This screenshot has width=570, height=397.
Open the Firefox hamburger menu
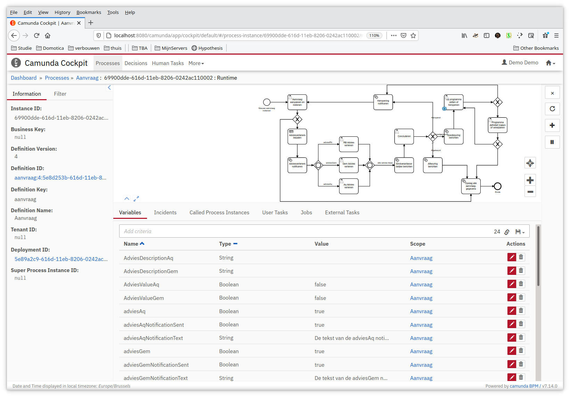(556, 35)
